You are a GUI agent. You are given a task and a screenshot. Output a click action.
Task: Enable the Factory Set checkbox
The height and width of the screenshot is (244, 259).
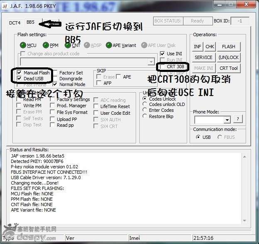pos(55,73)
